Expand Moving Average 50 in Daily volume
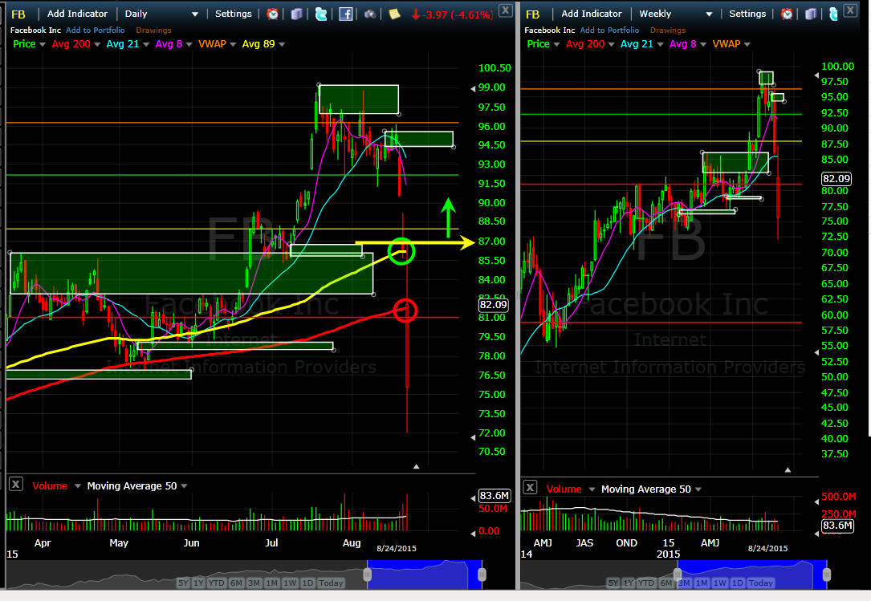 pyautogui.click(x=184, y=486)
